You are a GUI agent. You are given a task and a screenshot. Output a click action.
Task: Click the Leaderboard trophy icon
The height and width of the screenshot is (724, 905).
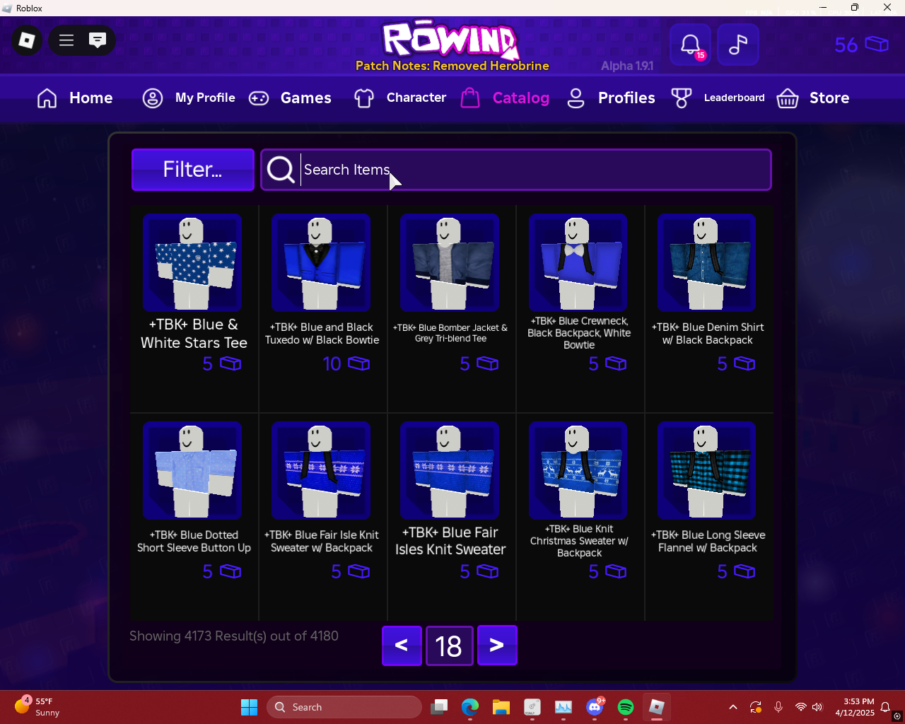(682, 98)
